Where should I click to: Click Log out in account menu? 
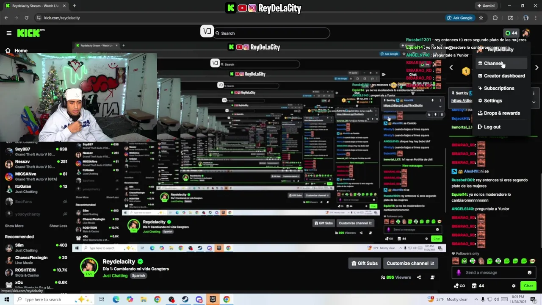(x=502, y=127)
